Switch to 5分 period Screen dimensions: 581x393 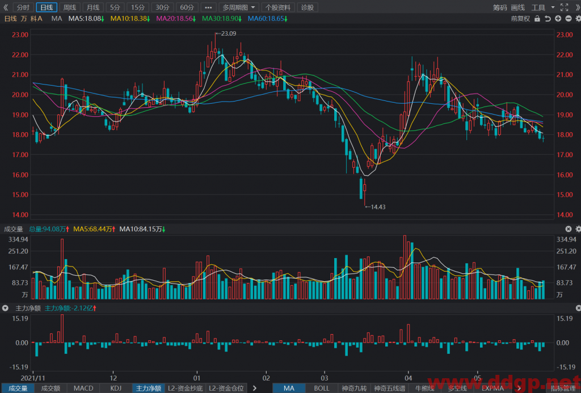tap(115, 7)
